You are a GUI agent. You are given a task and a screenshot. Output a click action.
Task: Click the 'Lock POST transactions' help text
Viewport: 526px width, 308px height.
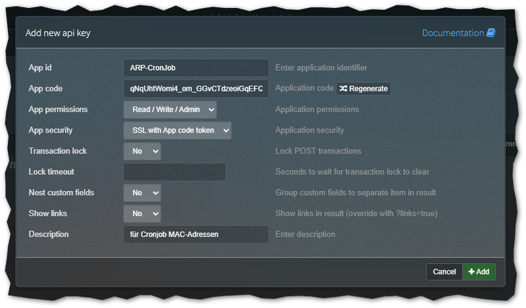point(318,151)
